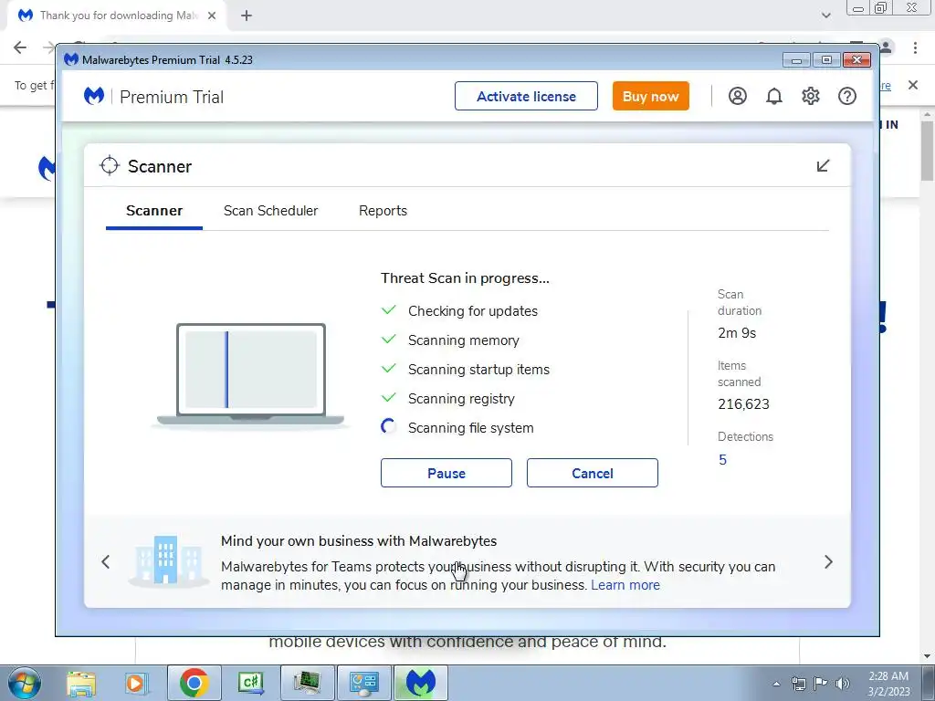935x701 pixels.
Task: Show the next promo with right chevron
Action: (828, 561)
